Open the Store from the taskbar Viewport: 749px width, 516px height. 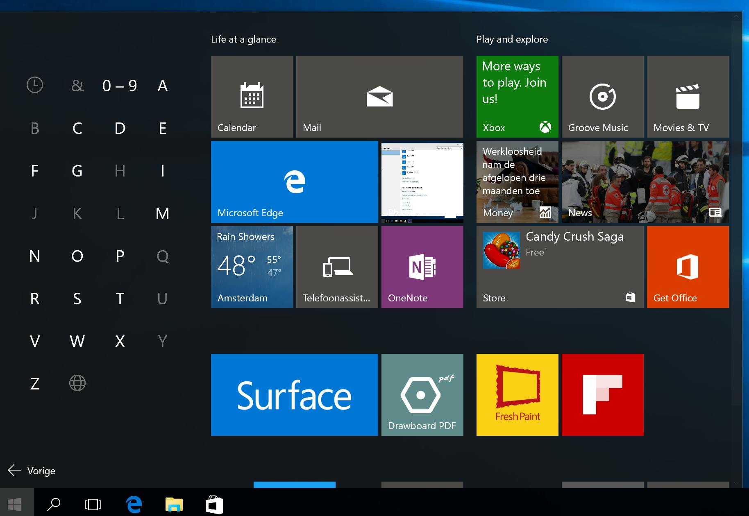214,504
